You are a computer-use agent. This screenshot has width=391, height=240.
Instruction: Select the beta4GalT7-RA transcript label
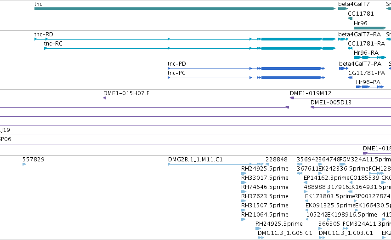pyautogui.click(x=359, y=34)
